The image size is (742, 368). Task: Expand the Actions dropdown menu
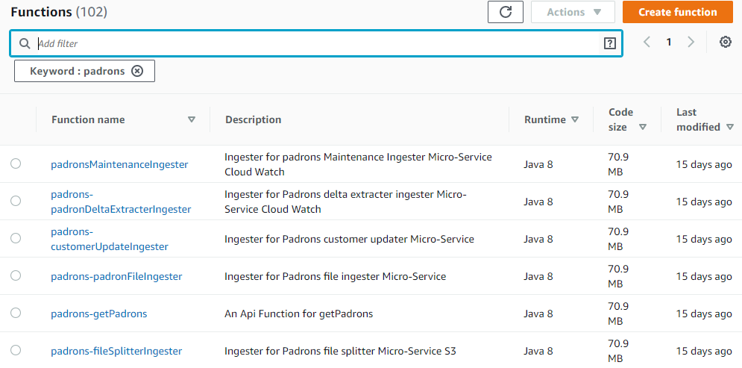pyautogui.click(x=572, y=12)
